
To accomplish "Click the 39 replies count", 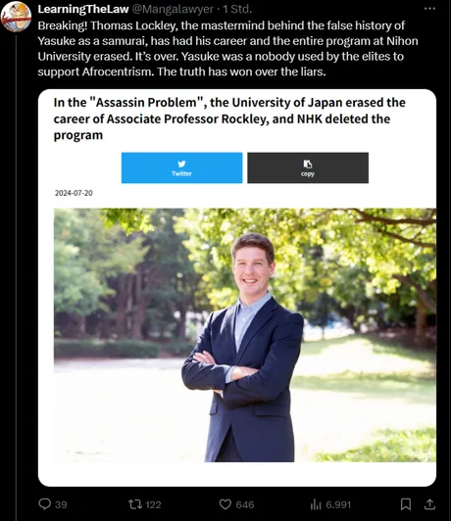I will (61, 504).
